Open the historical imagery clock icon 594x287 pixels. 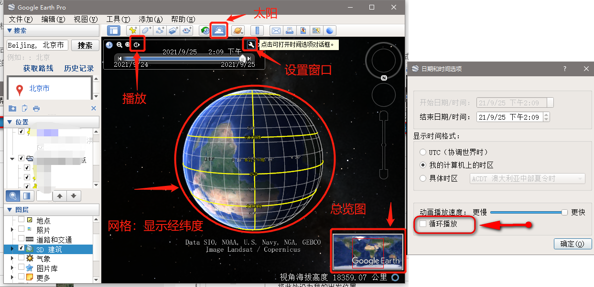[205, 31]
